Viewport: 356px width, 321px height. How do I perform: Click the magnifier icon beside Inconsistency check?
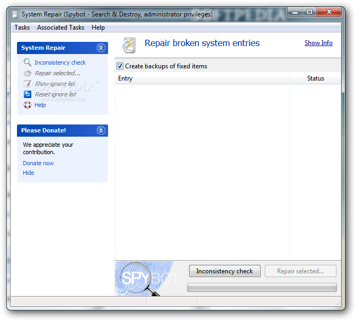click(x=28, y=62)
